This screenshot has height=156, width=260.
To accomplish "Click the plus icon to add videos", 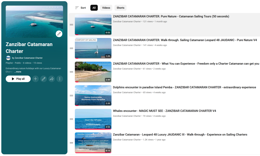I will [35, 79].
